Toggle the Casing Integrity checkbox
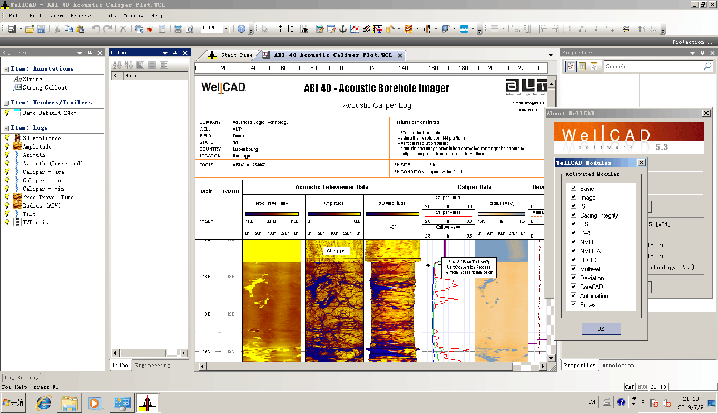This screenshot has width=718, height=414. (x=574, y=215)
